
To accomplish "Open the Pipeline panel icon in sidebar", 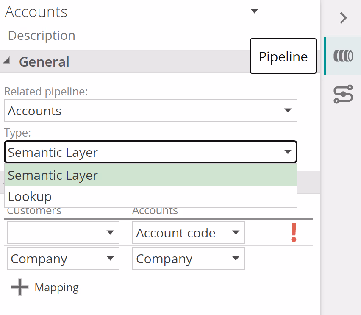I will 343,56.
